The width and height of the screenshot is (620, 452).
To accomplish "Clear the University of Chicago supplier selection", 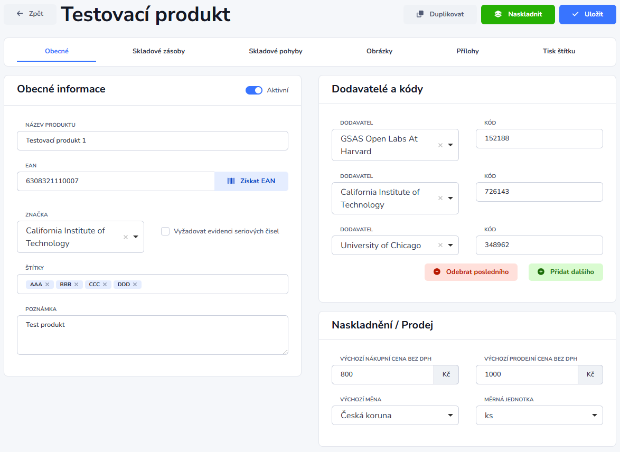I will point(441,245).
